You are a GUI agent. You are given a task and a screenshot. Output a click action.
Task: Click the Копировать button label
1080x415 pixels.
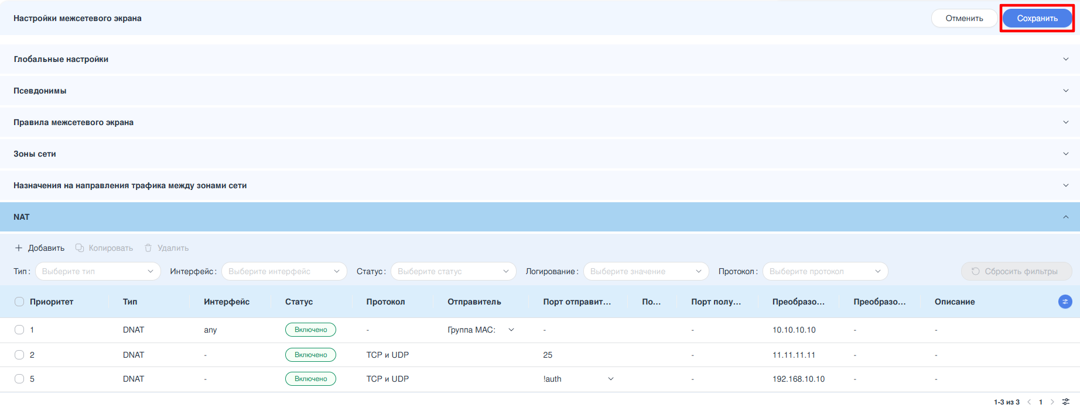(111, 248)
